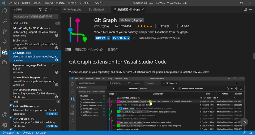Click the feedback icon in status bar
Viewport: 255px width, 135px height.
tap(245, 133)
